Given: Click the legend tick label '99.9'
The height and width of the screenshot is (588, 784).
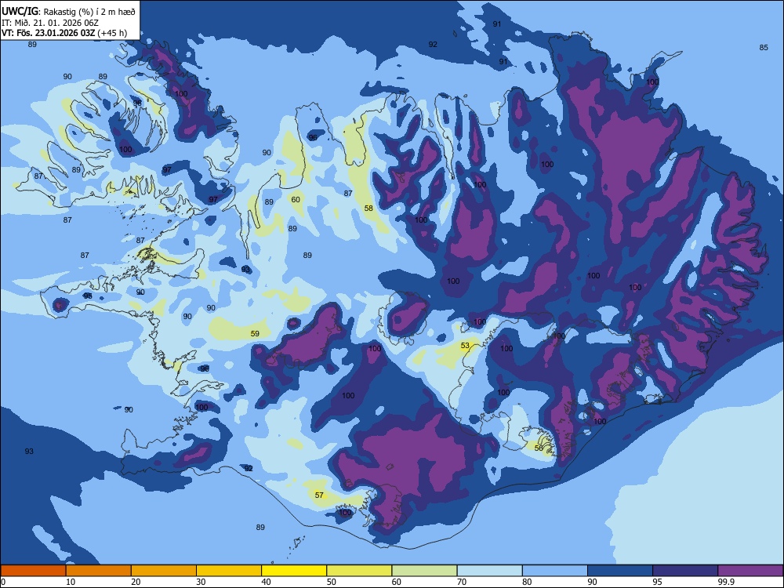Looking at the screenshot, I should click(725, 582).
